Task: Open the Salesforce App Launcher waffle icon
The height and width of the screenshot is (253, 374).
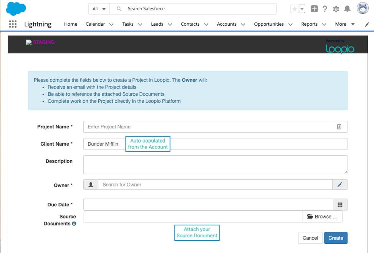Action: click(x=13, y=24)
